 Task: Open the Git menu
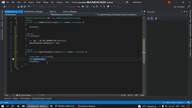[25, 2]
